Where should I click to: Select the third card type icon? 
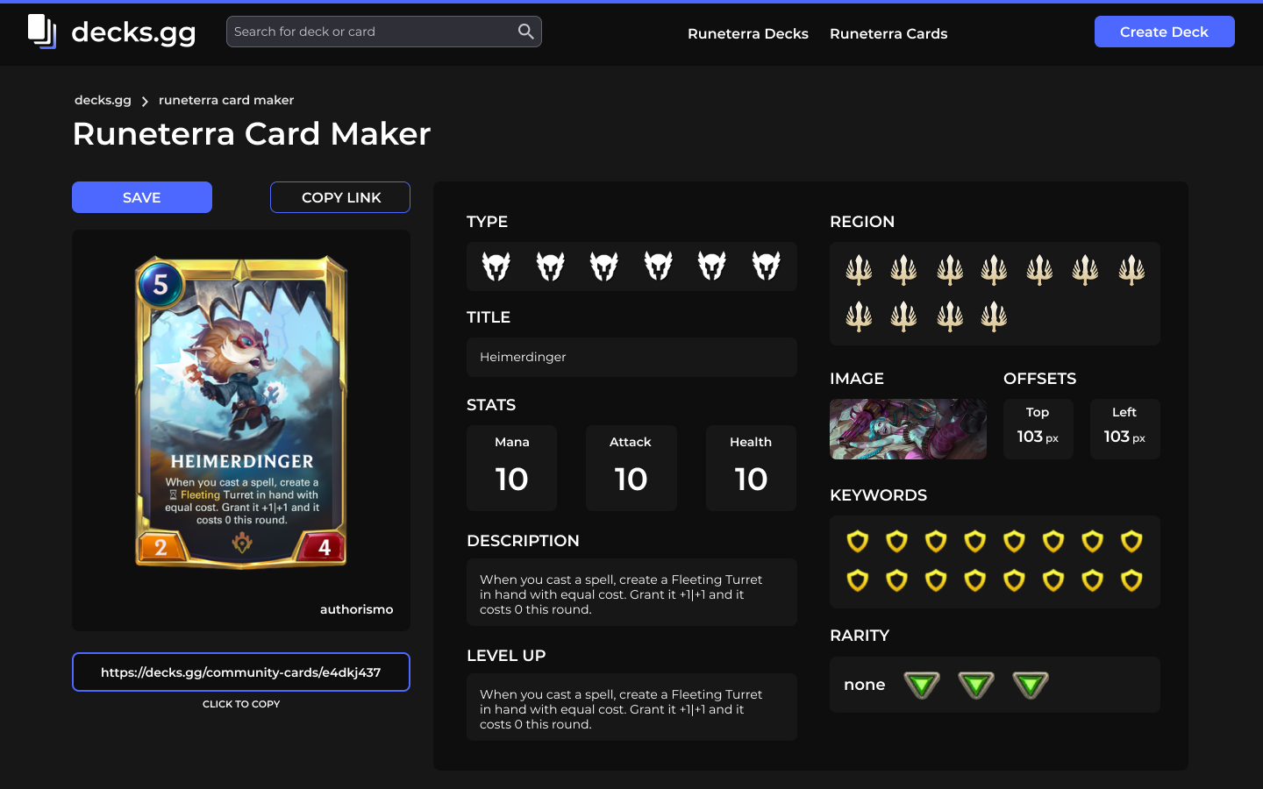(x=603, y=266)
